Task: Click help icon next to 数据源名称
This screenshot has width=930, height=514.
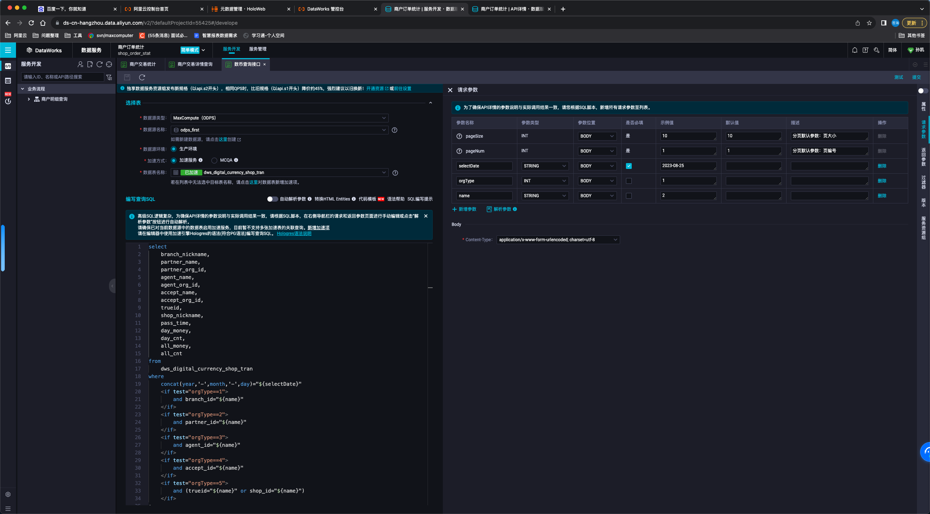Action: point(395,130)
